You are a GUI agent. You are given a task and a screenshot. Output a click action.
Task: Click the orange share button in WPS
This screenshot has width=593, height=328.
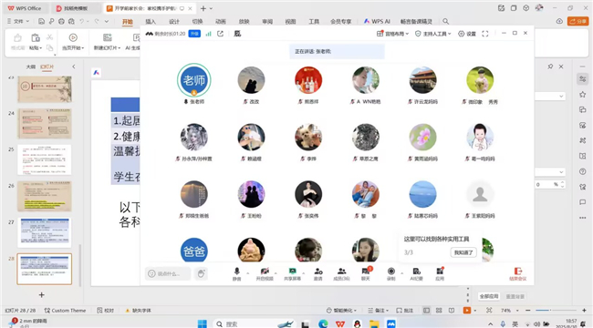click(x=577, y=21)
